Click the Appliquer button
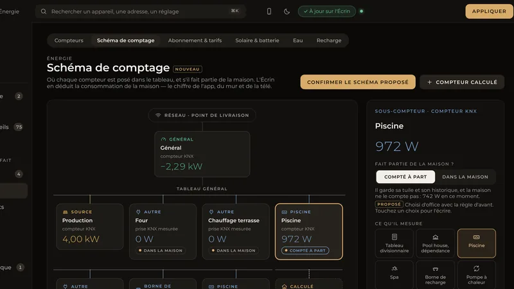 coord(489,11)
